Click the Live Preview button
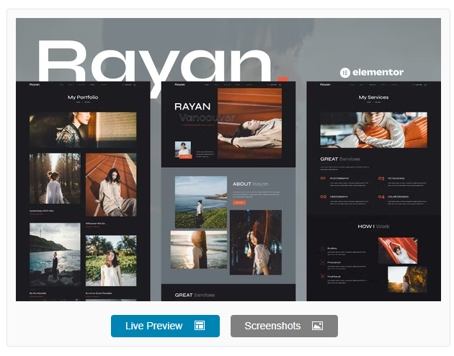 pos(165,326)
